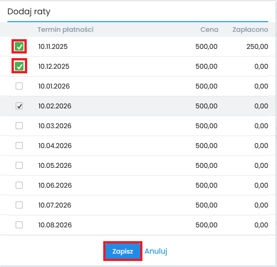Mark the 10.06.2026 checkbox
This screenshot has width=277, height=267.
[x=19, y=185]
